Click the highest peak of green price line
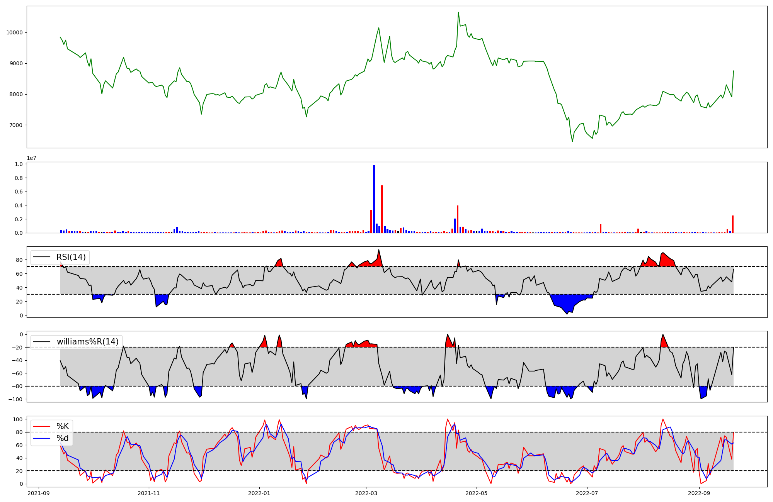 (458, 12)
